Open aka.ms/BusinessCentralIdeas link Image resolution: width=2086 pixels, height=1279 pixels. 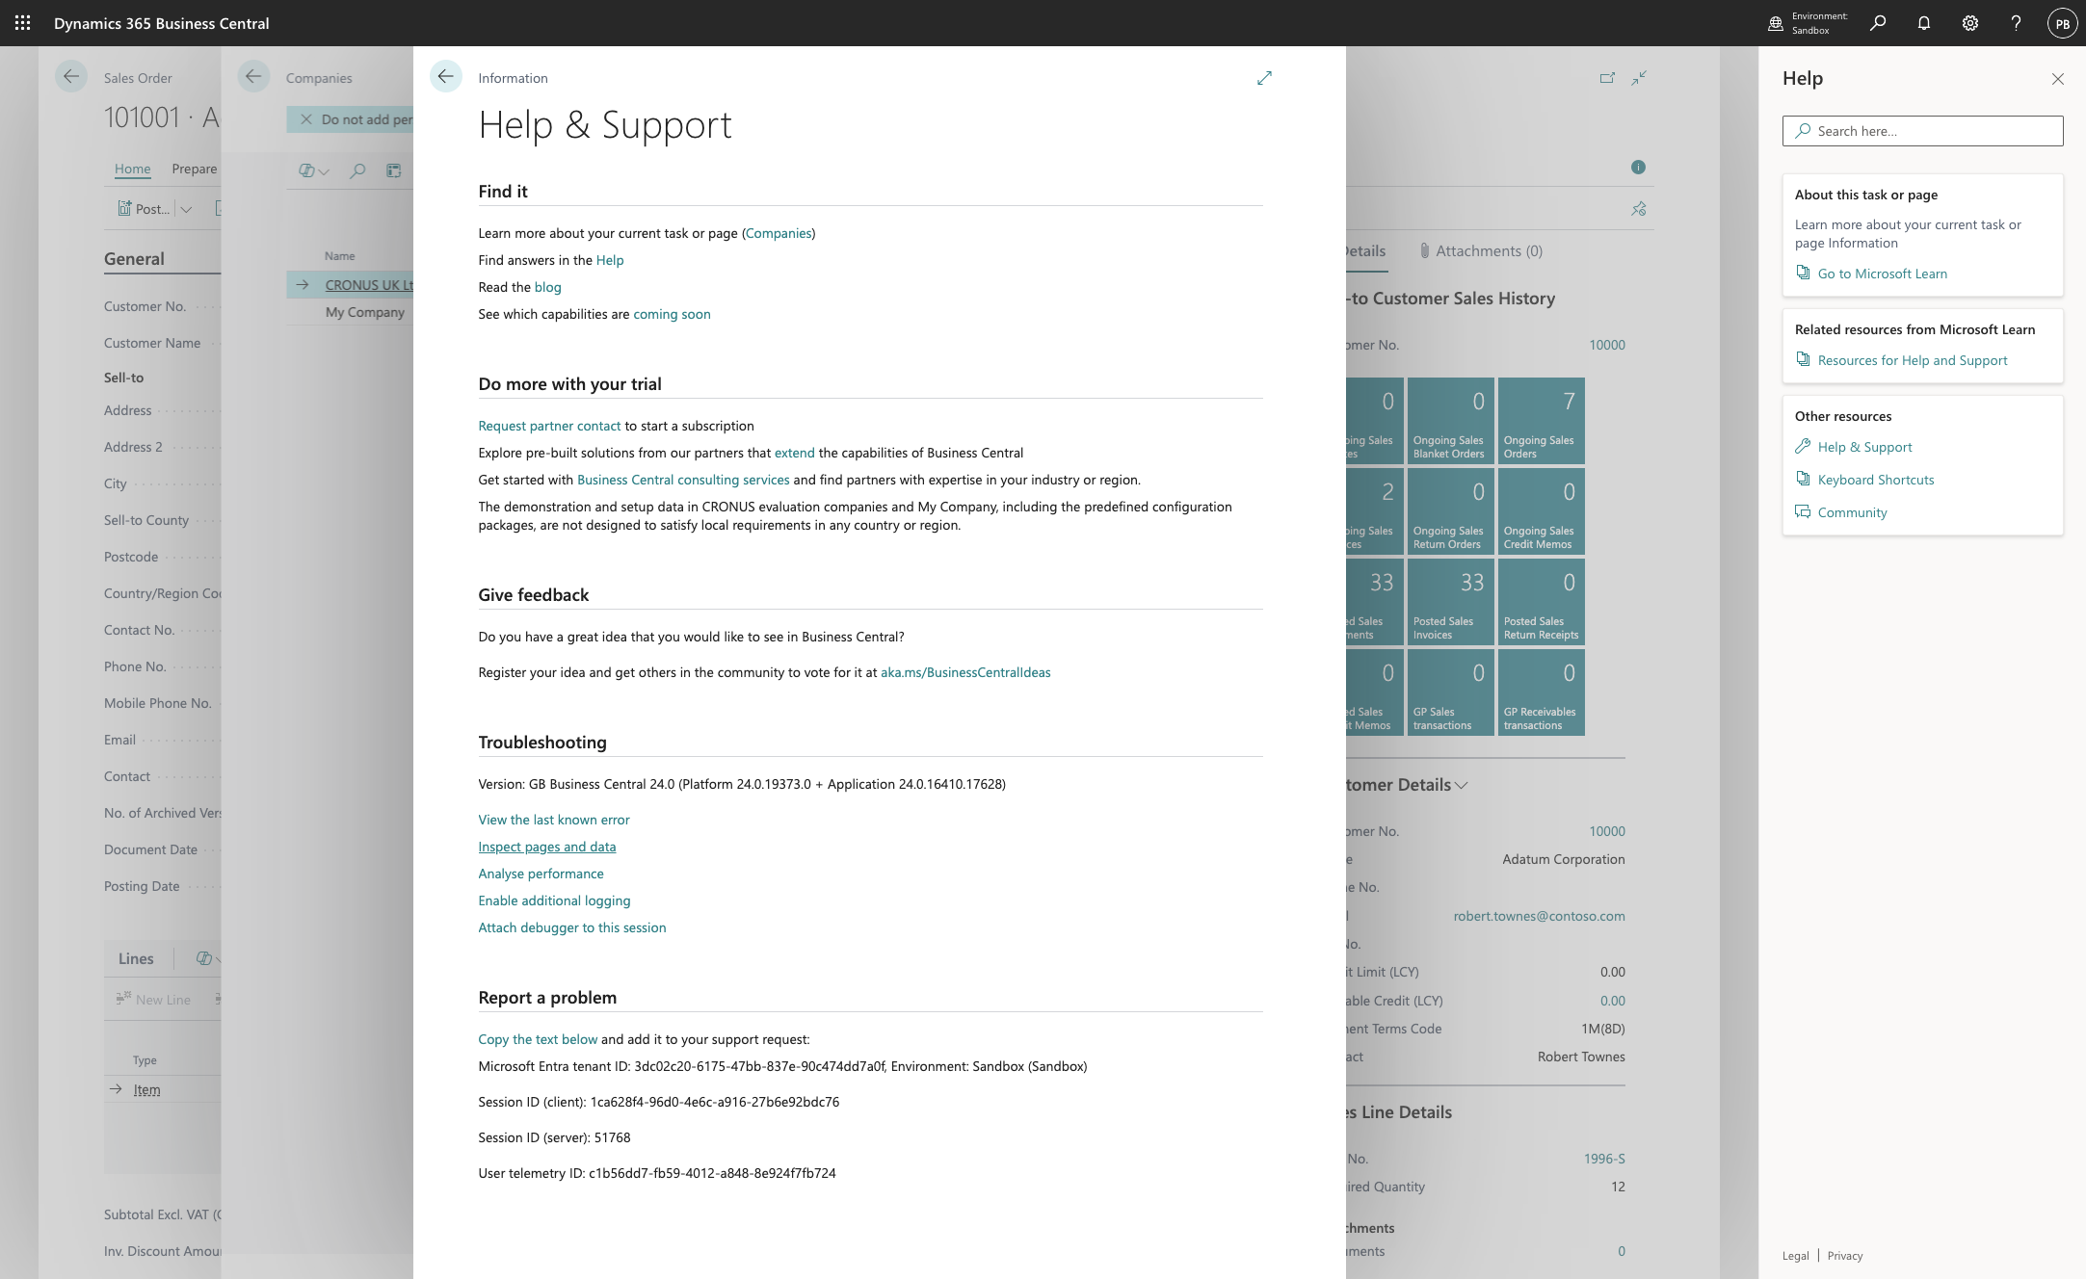965,672
